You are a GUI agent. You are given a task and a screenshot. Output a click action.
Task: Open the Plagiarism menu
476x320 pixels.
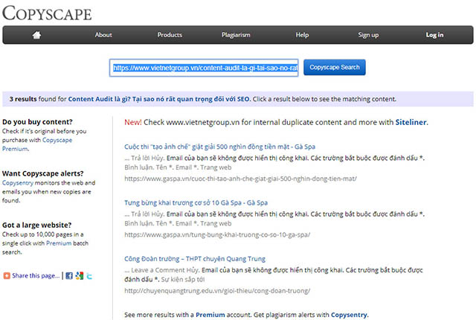coord(236,35)
